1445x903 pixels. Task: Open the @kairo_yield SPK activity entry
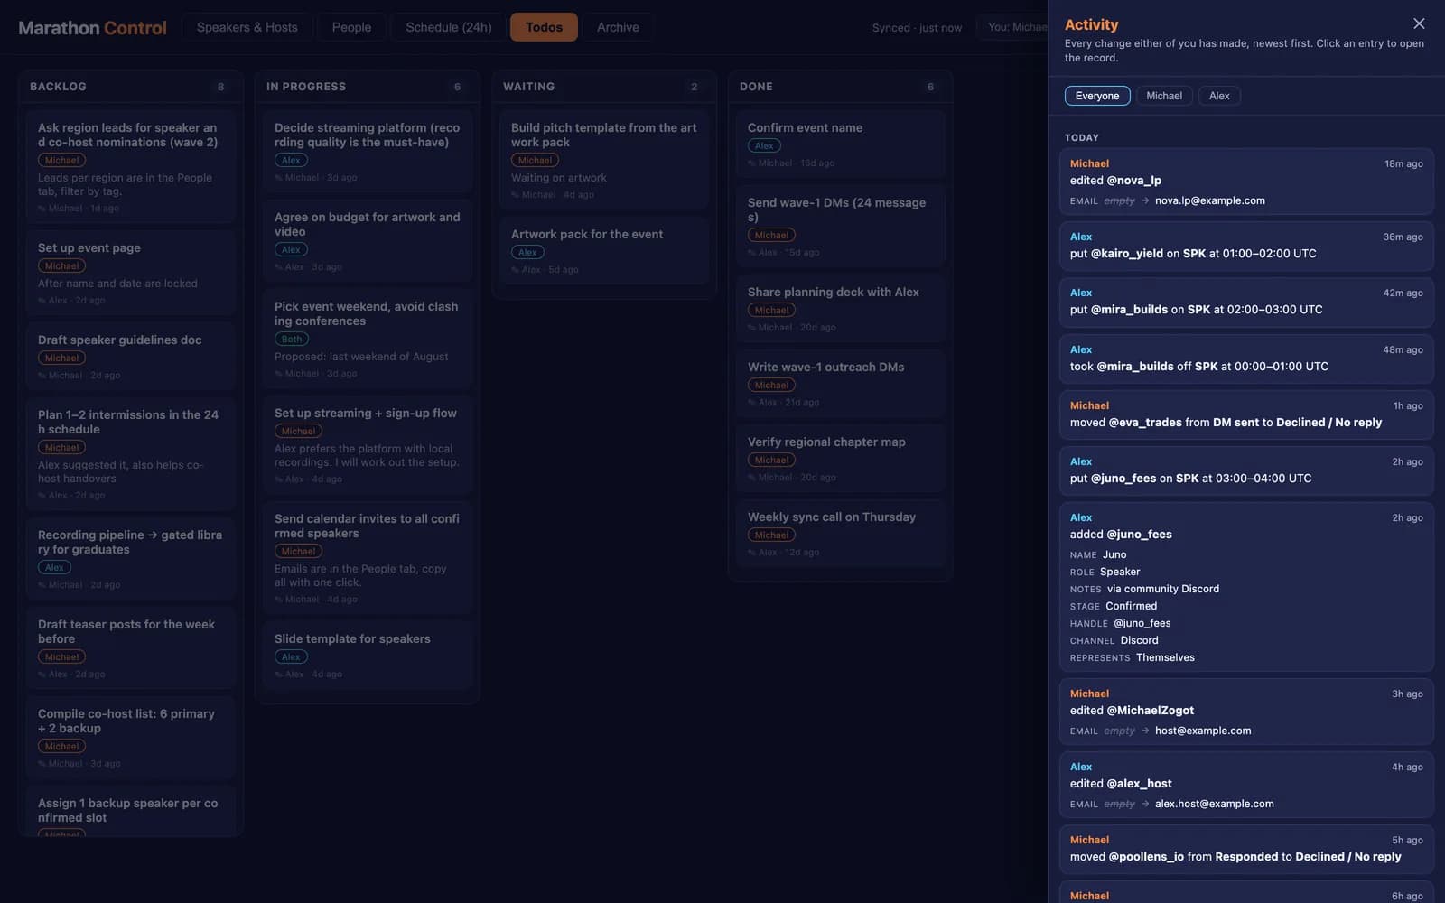[x=1246, y=246]
